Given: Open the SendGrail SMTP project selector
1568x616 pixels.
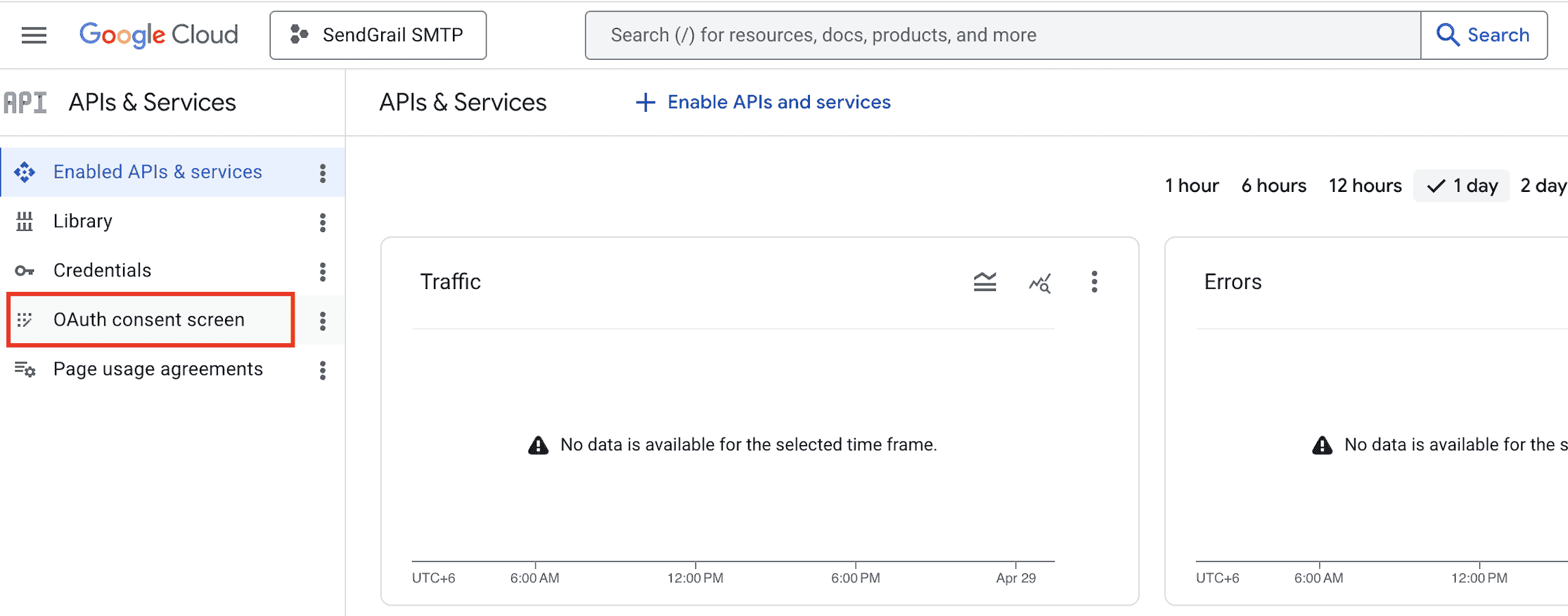Looking at the screenshot, I should coord(378,35).
